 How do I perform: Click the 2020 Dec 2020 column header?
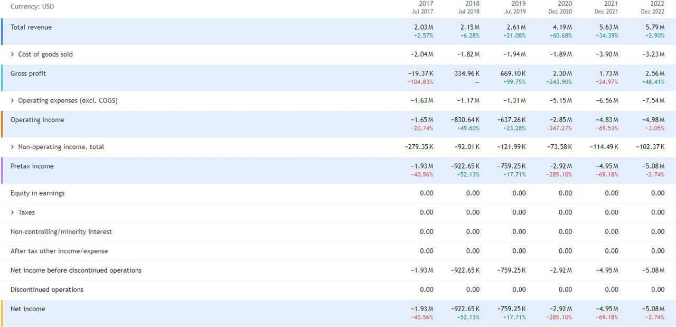coord(560,7)
